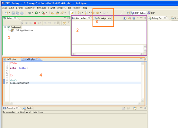Switch to the PHP perspective
The height and width of the screenshot is (128, 178).
tap(151, 13)
